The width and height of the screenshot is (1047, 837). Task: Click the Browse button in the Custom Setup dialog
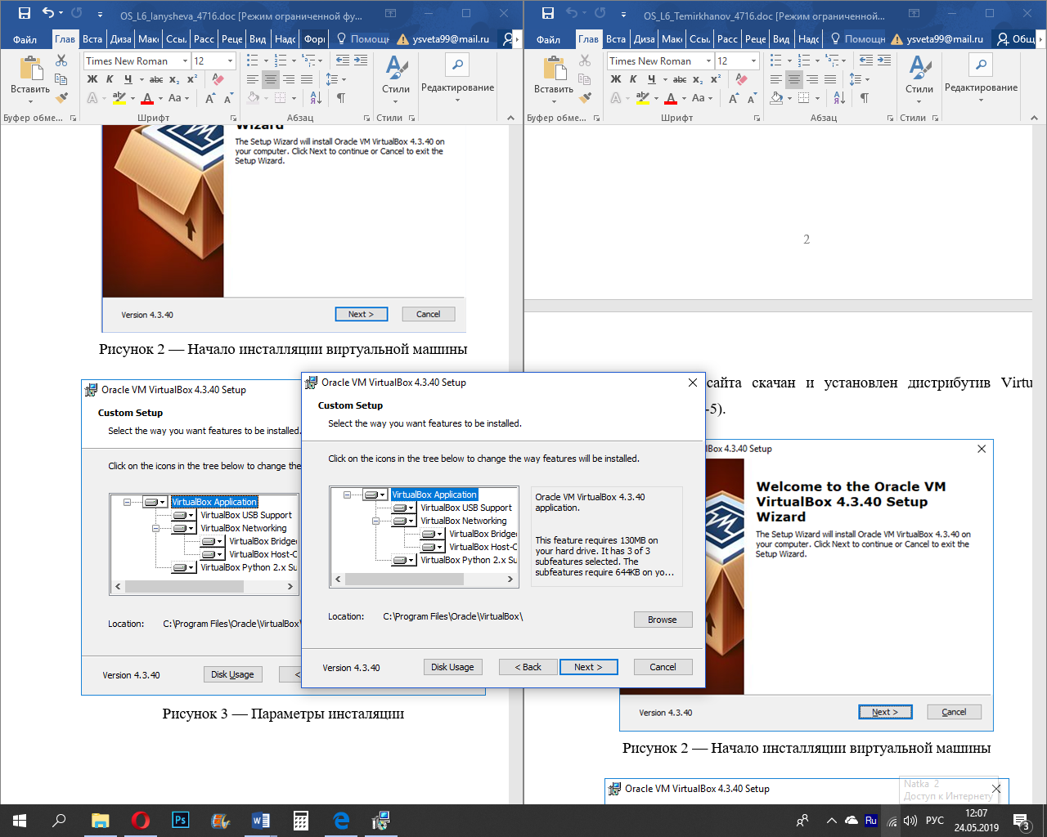(x=663, y=620)
